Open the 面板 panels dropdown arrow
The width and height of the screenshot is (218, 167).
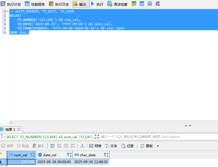pyautogui.click(x=158, y=146)
